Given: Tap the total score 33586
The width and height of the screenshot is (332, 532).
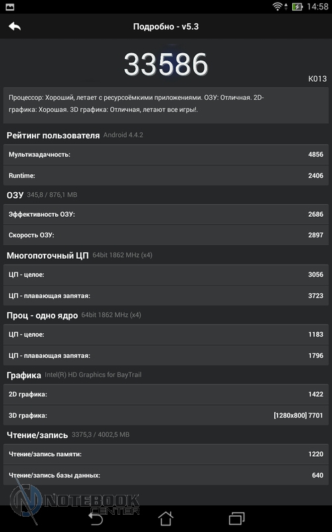Looking at the screenshot, I should [x=165, y=64].
